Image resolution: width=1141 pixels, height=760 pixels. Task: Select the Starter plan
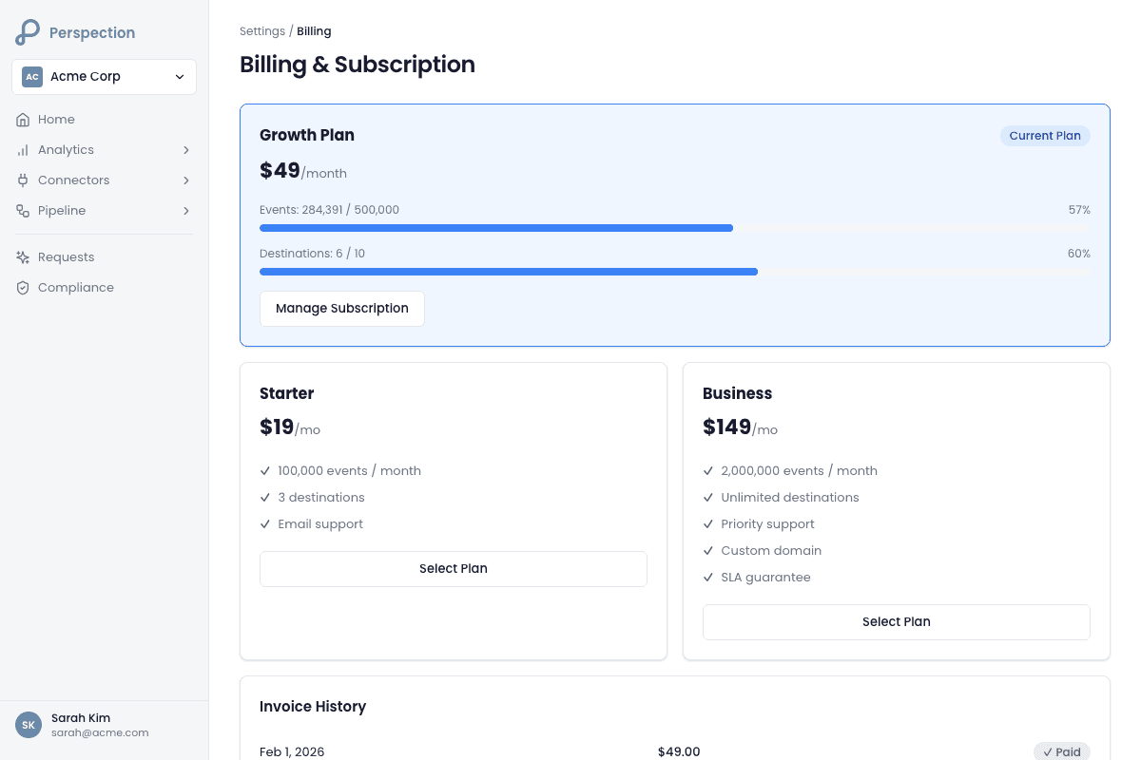(x=454, y=569)
